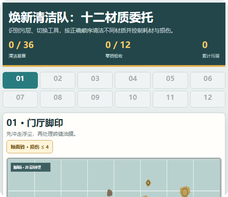Select level 06 tab
This screenshot has width=228, height=197.
(x=208, y=80)
